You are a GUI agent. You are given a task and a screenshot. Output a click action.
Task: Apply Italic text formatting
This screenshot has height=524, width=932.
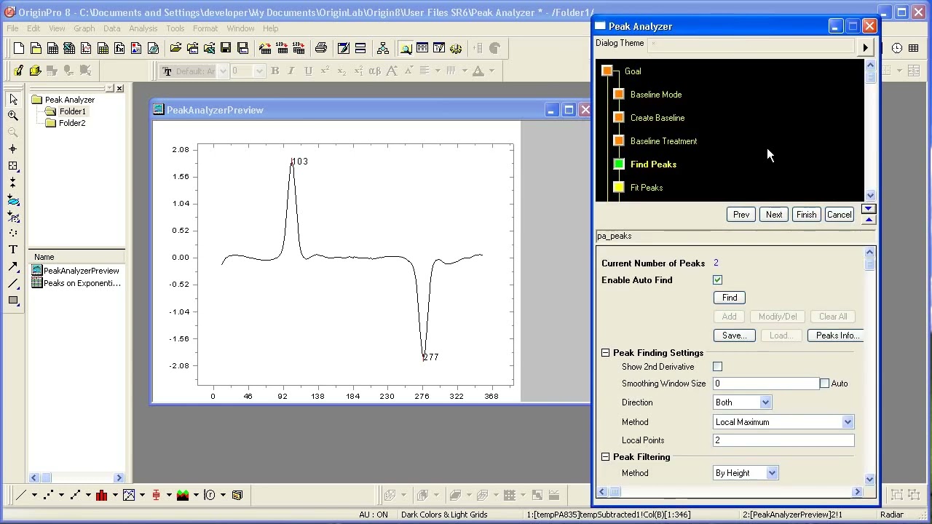click(x=291, y=71)
